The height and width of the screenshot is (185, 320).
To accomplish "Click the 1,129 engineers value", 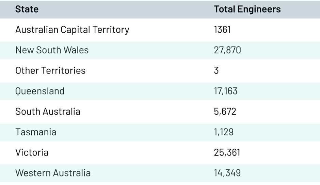I will [x=224, y=132].
